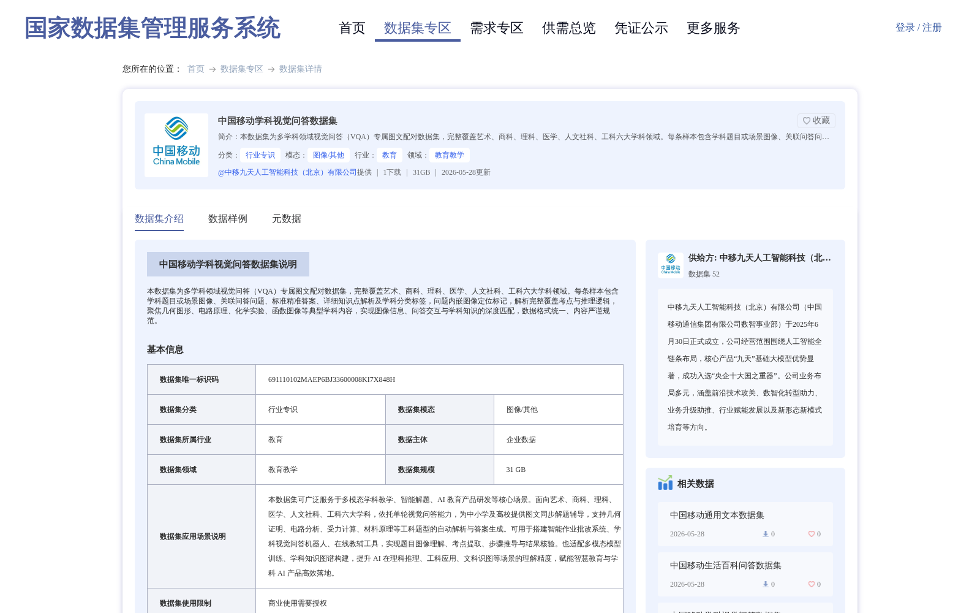The height and width of the screenshot is (613, 980).
Task: Open related dataset 中国移动生活百科问答数据集
Action: coord(726,566)
